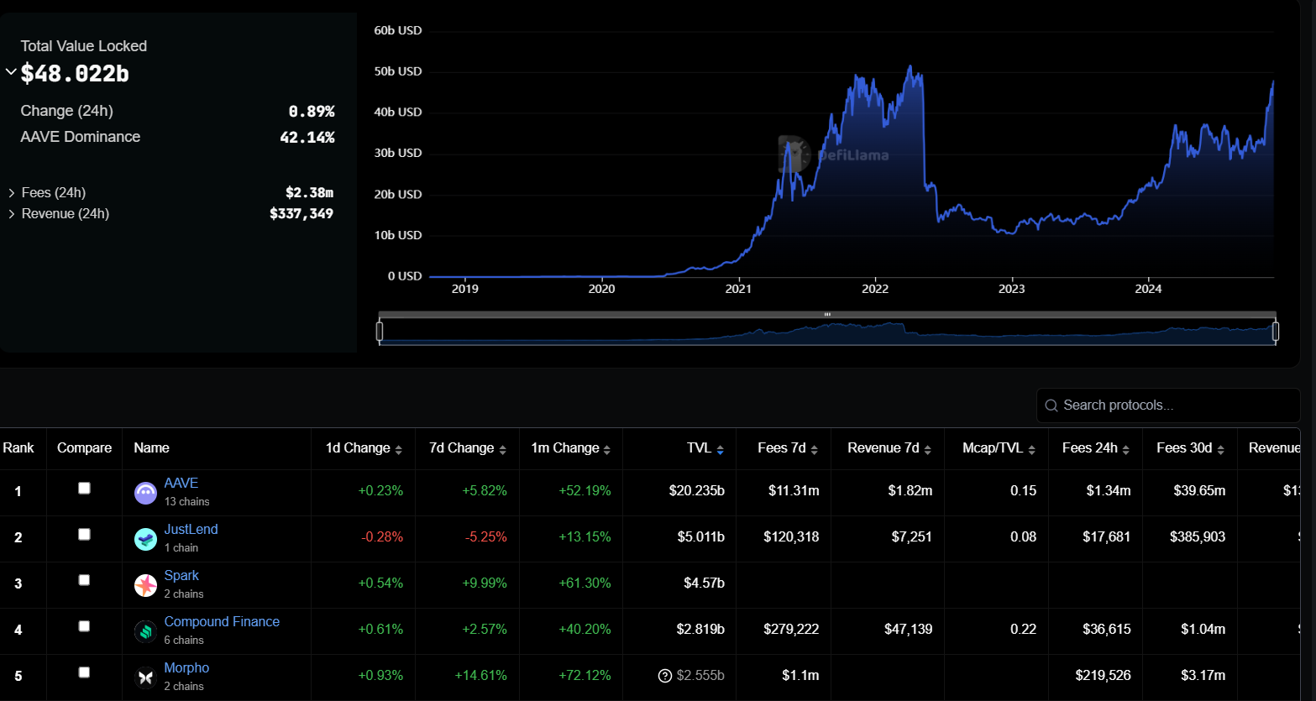Click the Compare column header

tap(84, 448)
